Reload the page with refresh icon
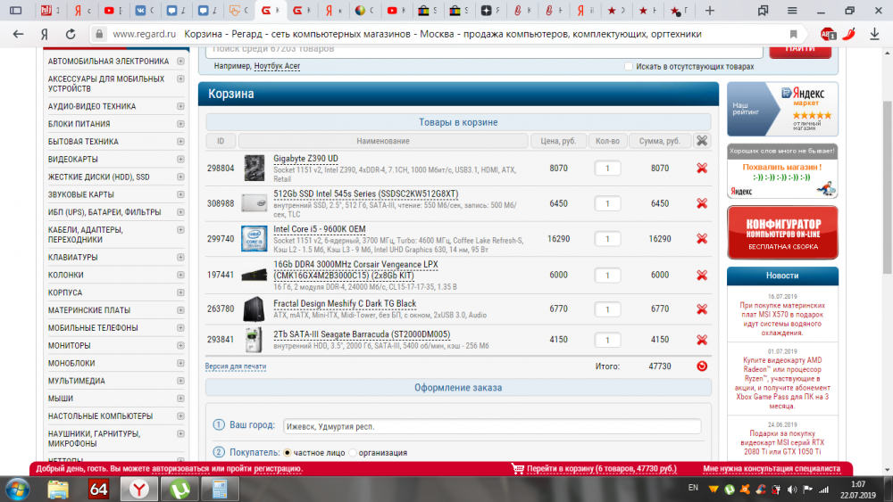Image resolution: width=893 pixels, height=502 pixels. [70, 34]
